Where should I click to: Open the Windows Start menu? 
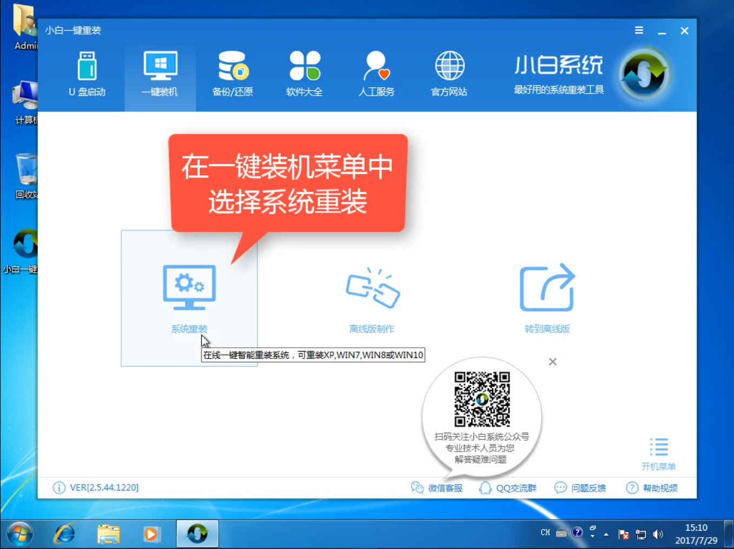point(19,533)
